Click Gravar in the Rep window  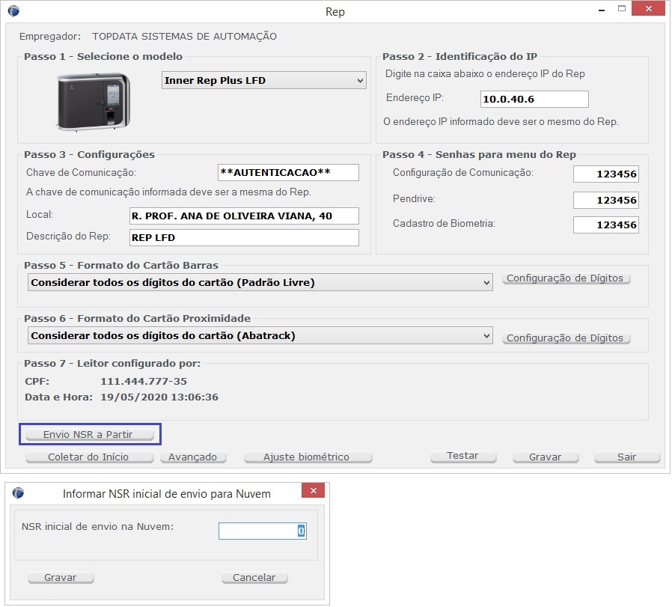point(546,457)
